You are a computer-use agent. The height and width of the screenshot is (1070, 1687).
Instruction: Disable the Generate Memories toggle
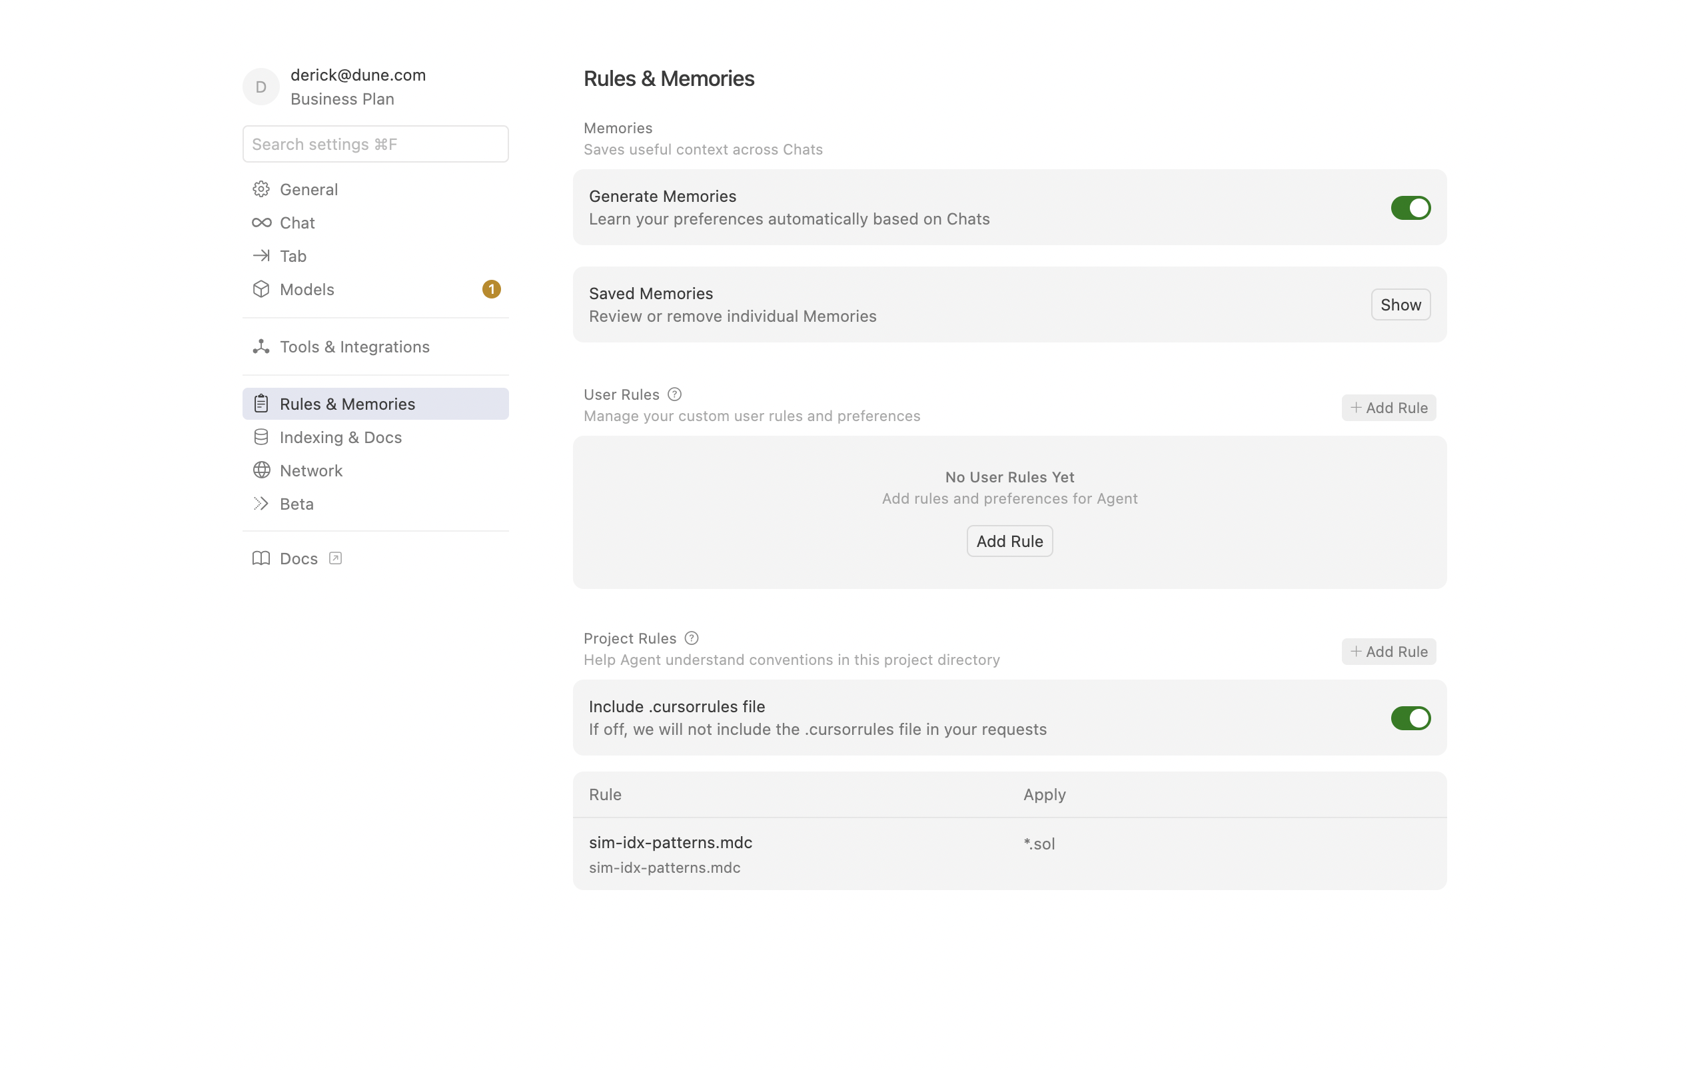tap(1410, 208)
